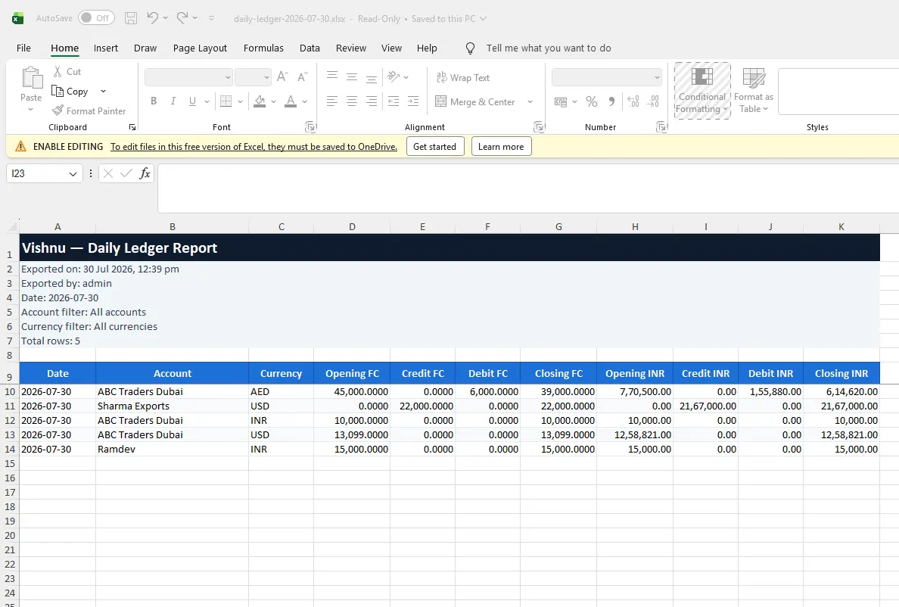Switch to the View tab
The width and height of the screenshot is (899, 607).
tap(391, 48)
